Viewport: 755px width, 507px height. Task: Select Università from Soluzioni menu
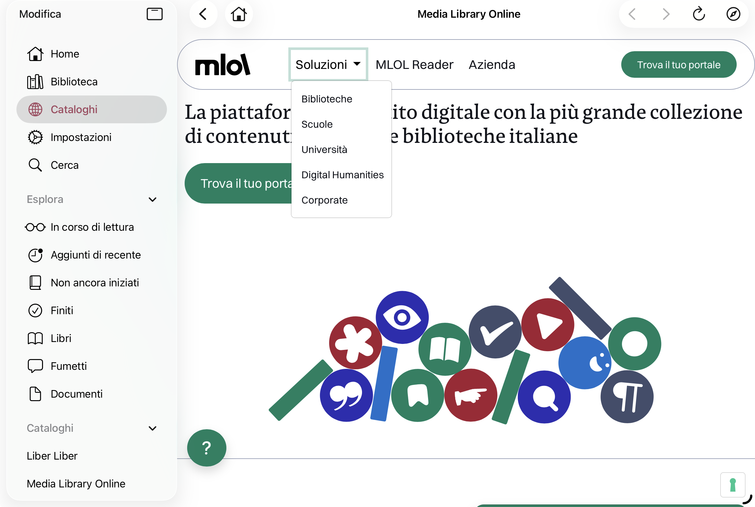click(x=324, y=150)
